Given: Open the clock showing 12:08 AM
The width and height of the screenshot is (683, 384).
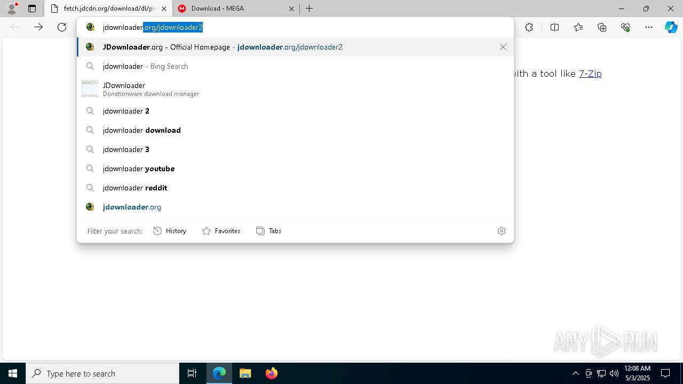Looking at the screenshot, I should pos(637,373).
